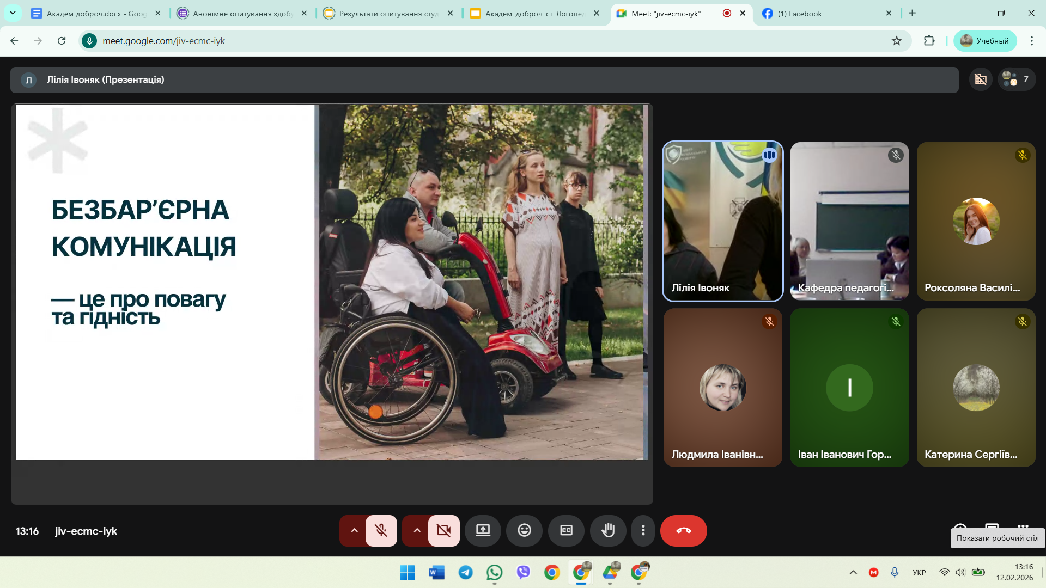Click the address bar URL
Screen dimensions: 1046x588
(163, 41)
